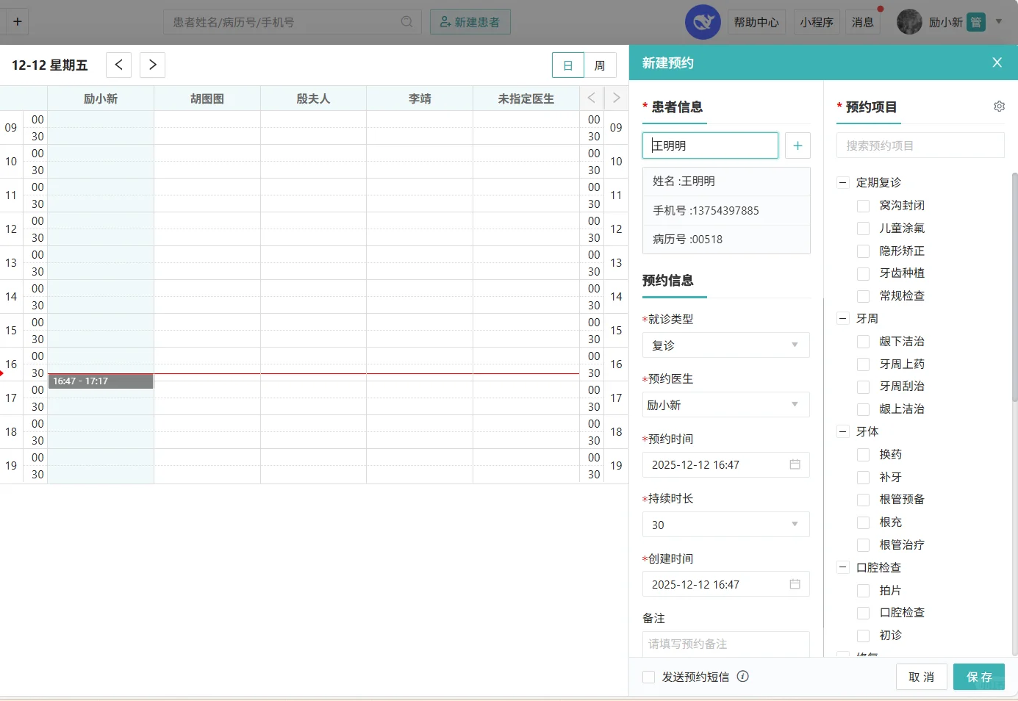Enable the 发送预约短信 checkbox
Screen dimensions: 1018x701
pos(648,677)
